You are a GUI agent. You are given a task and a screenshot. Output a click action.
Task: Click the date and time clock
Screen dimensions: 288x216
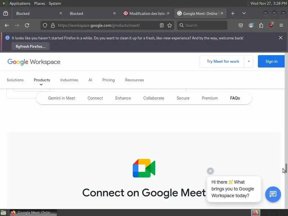point(268,3)
